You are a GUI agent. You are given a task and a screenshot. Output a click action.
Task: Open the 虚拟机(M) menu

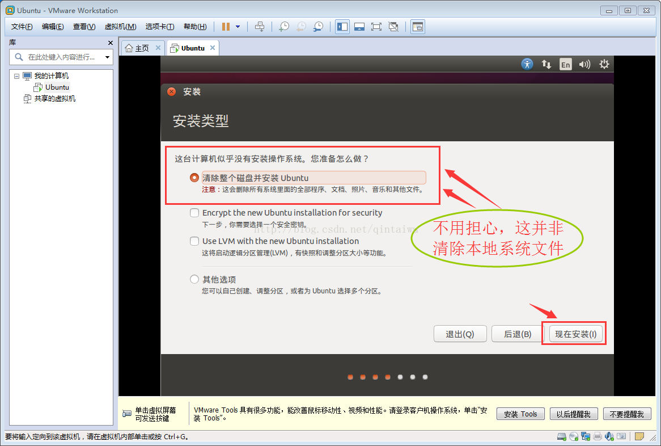click(x=120, y=27)
